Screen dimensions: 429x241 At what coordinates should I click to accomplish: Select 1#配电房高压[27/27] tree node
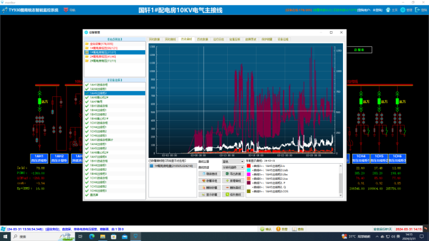click(x=115, y=52)
